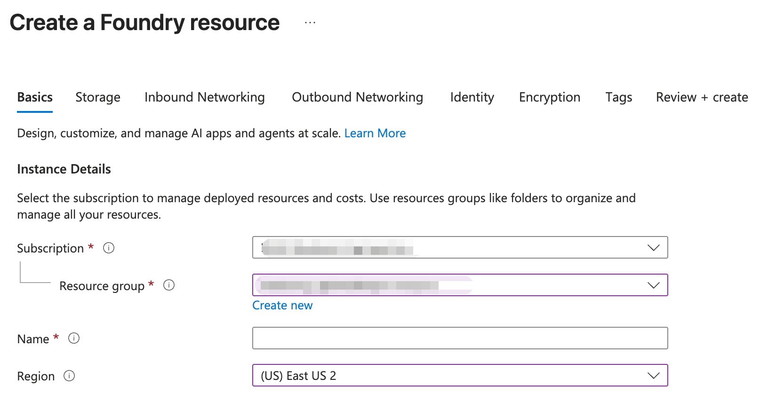Follow the Learn More link
The image size is (768, 410).
tap(375, 133)
